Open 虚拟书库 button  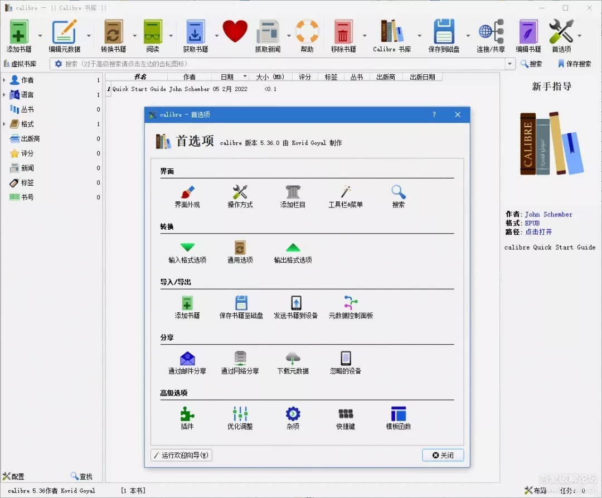[21, 64]
